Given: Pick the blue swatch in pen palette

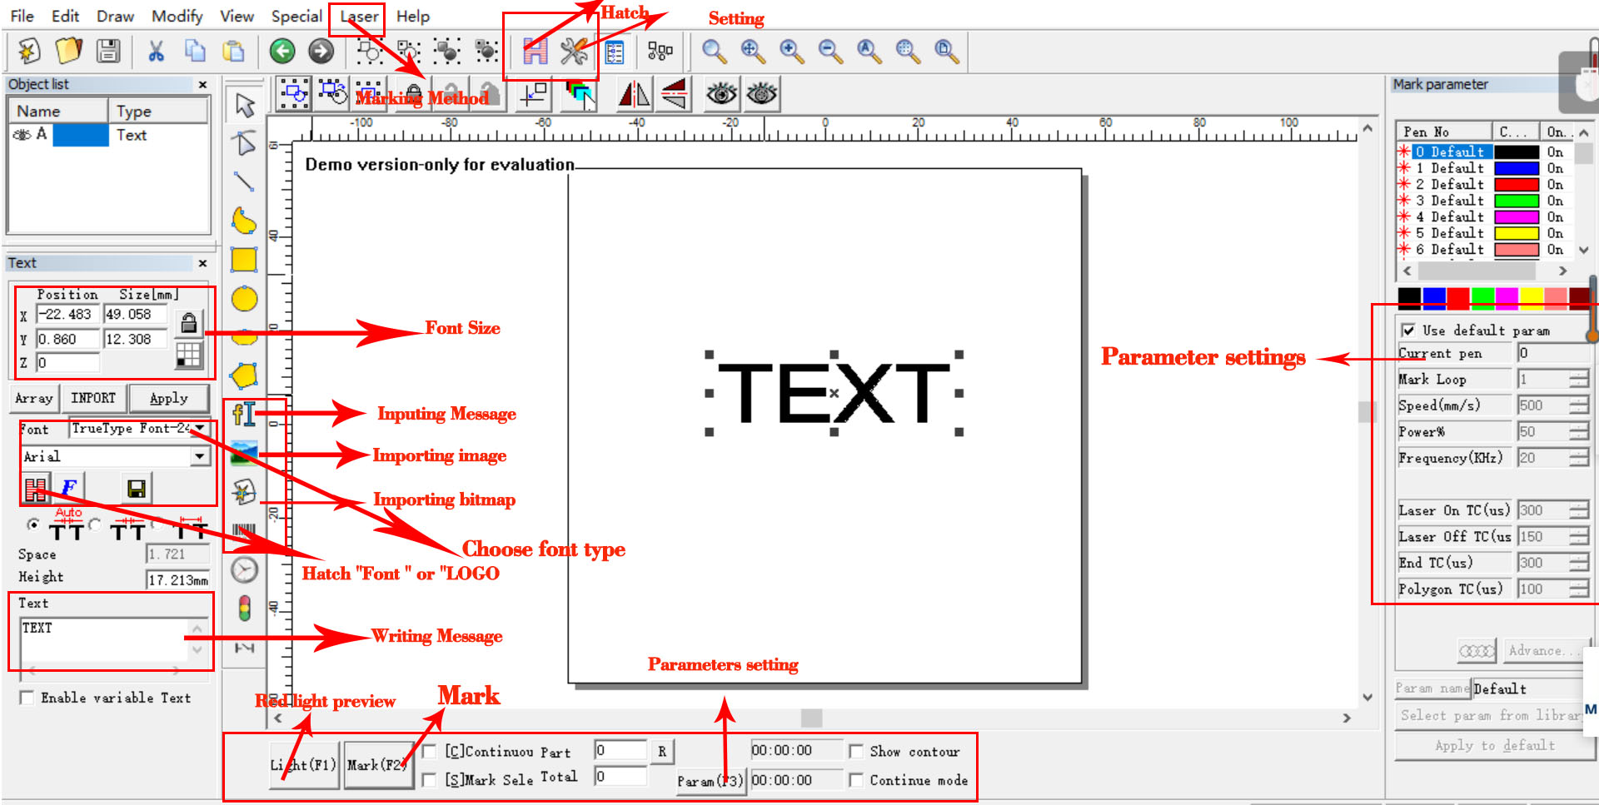Looking at the screenshot, I should (1434, 297).
